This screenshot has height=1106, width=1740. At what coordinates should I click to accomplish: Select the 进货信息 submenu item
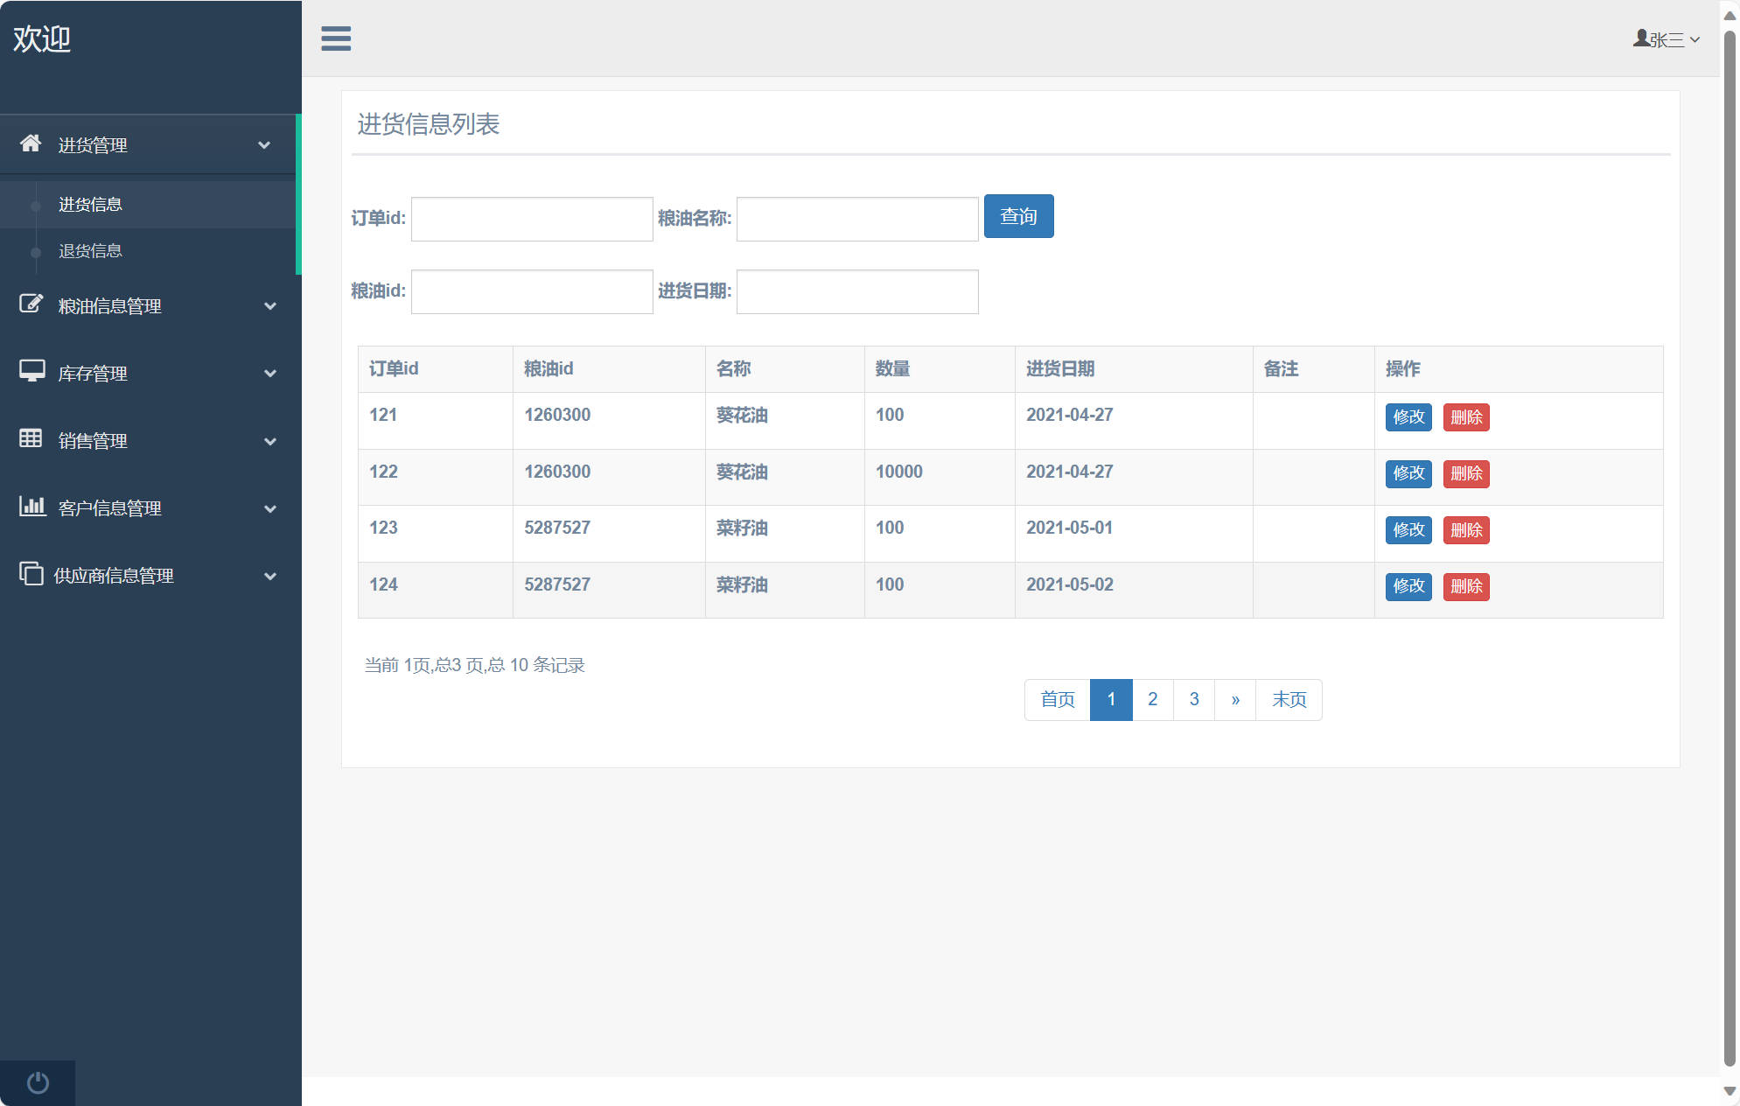(x=90, y=205)
